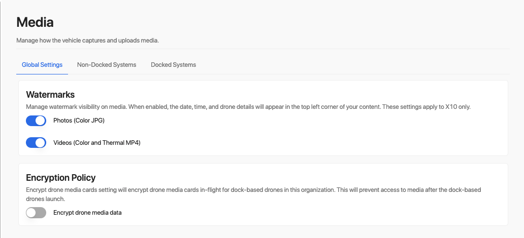Turn off the Videos watermark toggle
This screenshot has height=238, width=524.
pyautogui.click(x=36, y=143)
